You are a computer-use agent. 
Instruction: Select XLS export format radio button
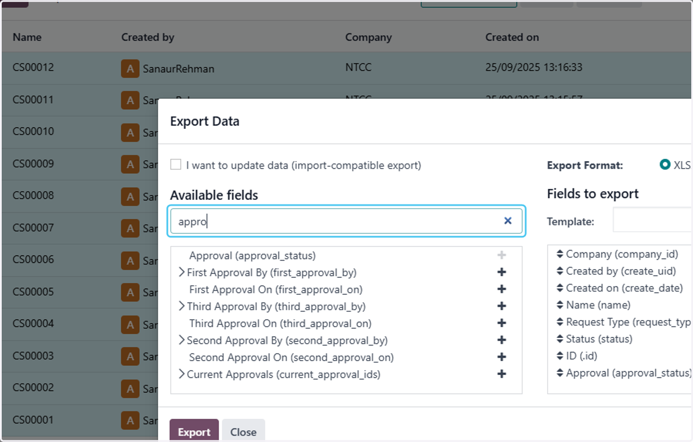[x=665, y=165]
